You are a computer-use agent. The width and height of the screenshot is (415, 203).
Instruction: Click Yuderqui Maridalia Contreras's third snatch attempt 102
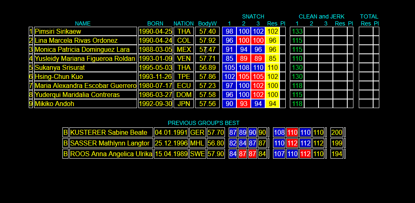[258, 95]
